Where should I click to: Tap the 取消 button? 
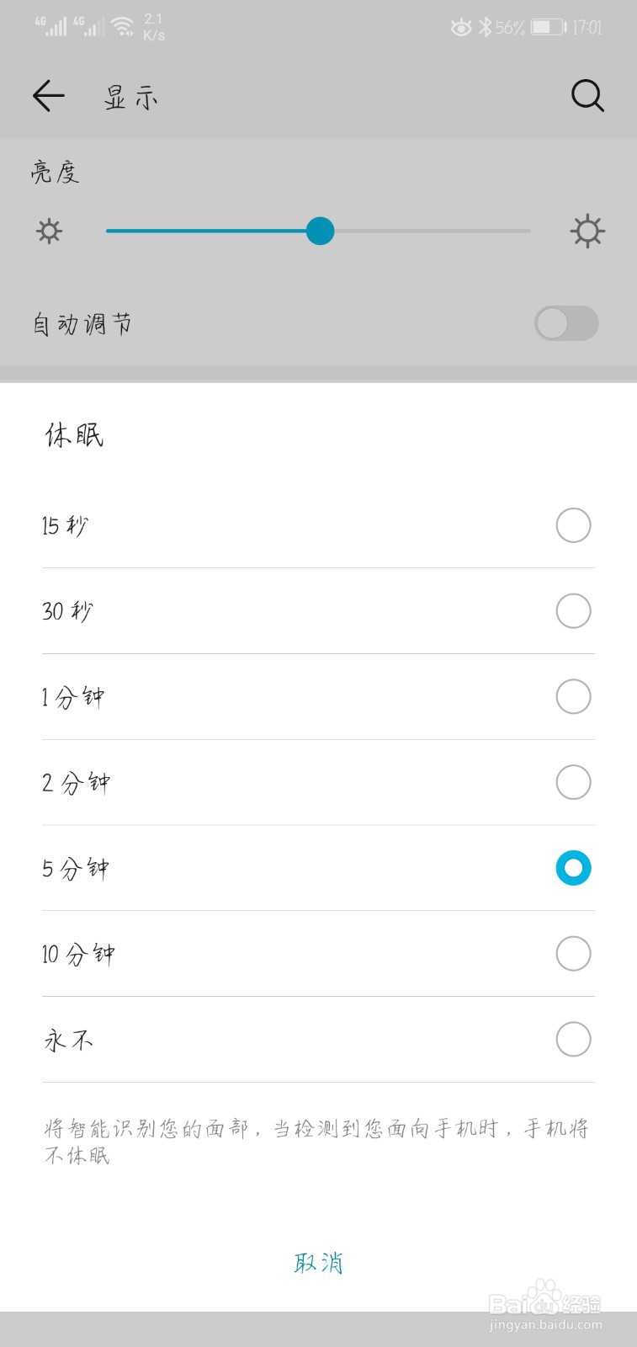(318, 1263)
